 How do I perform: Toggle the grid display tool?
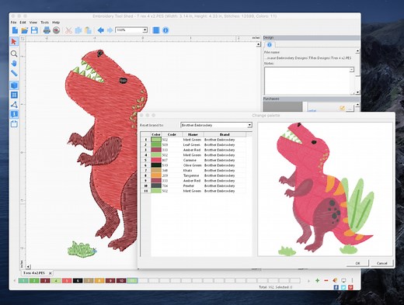tap(14, 95)
